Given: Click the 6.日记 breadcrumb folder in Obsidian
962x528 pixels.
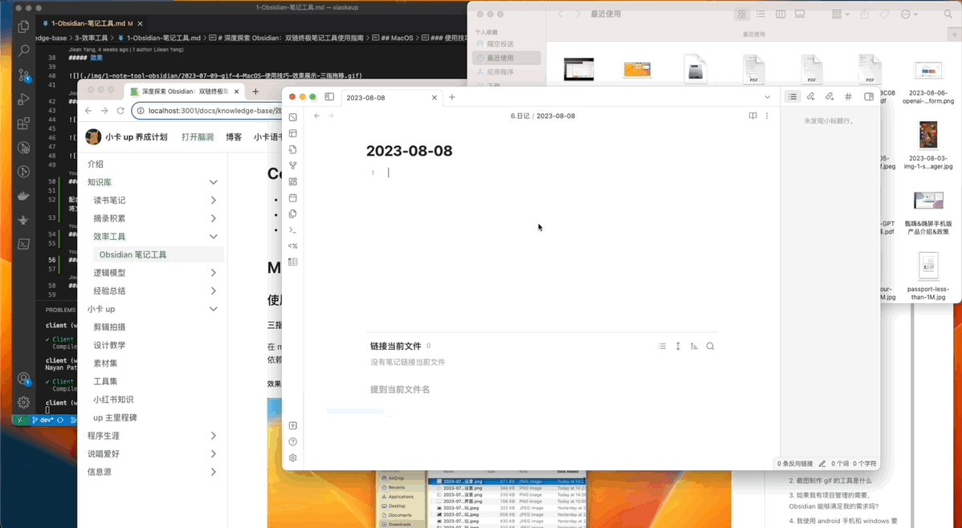Looking at the screenshot, I should coord(520,116).
